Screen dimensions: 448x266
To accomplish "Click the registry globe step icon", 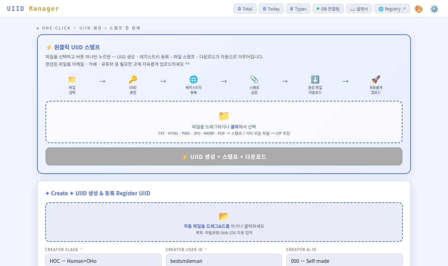I will pos(194,79).
